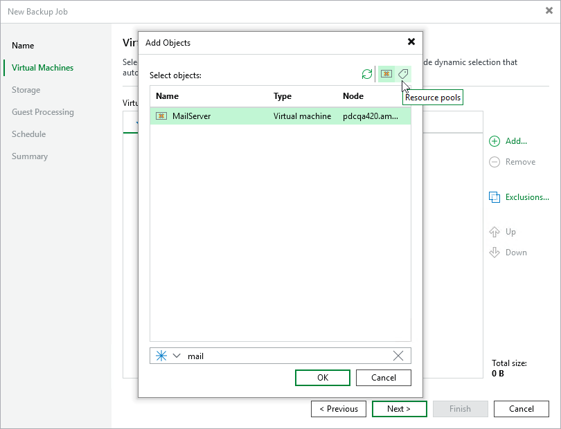Select the MailServer row
561x429 pixels.
pyautogui.click(x=208, y=116)
